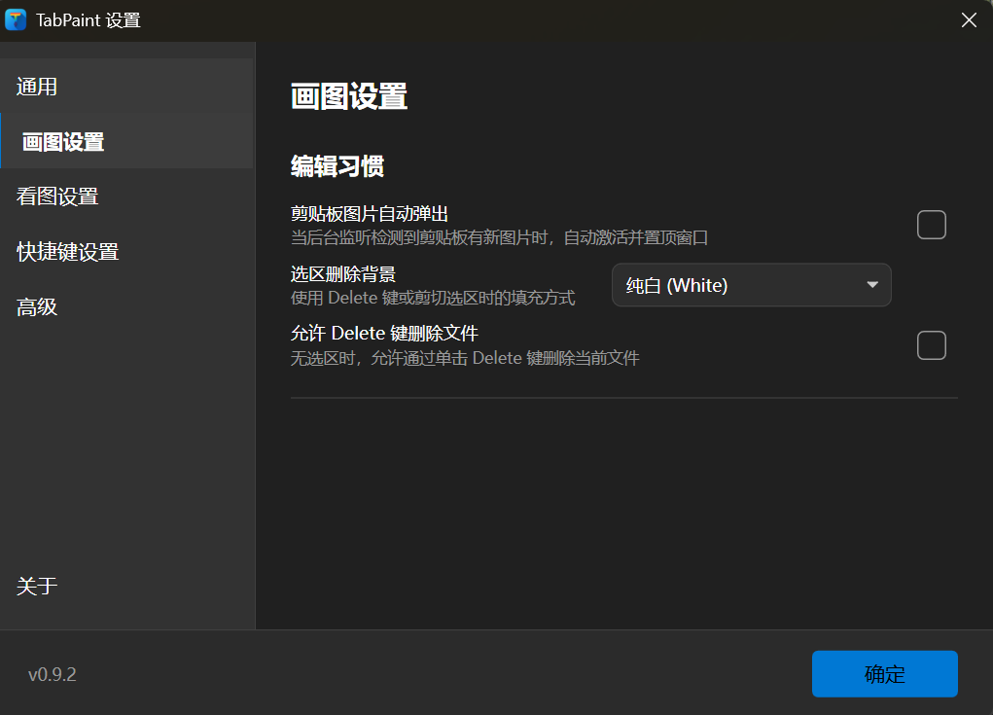This screenshot has height=715, width=993.
Task: Click 关于 at the bottom of the sidebar
Action: 37,587
